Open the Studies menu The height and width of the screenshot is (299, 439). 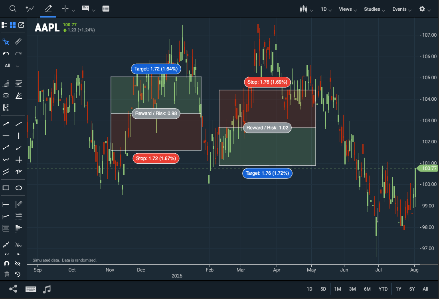click(375, 9)
